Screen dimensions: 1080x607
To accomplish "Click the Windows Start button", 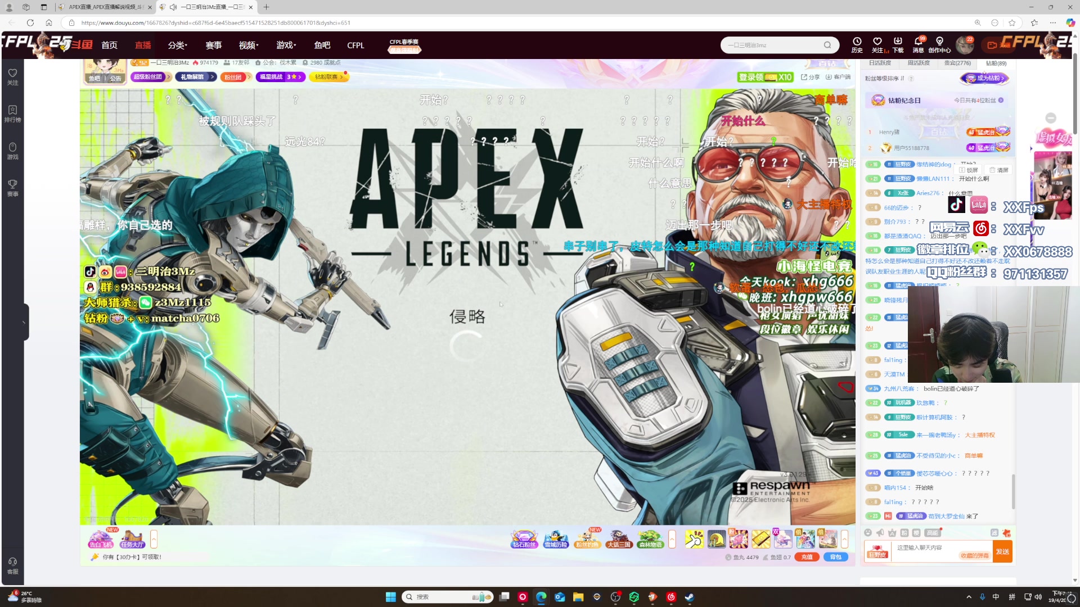I will pos(391,597).
